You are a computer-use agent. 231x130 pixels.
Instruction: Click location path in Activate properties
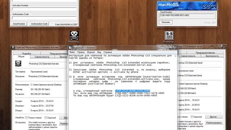46,85
